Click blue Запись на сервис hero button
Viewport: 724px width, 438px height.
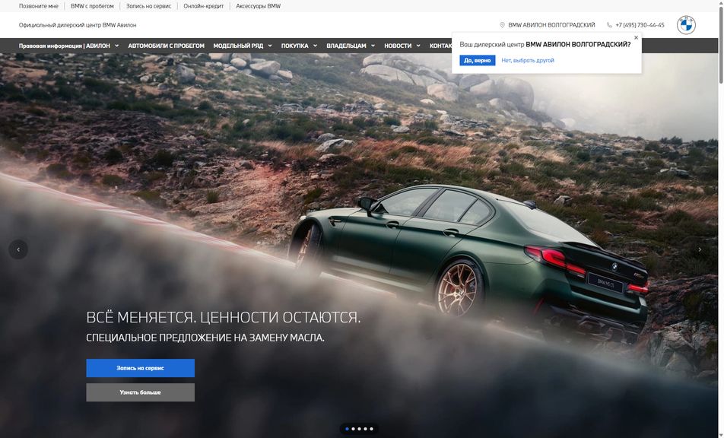pos(141,368)
